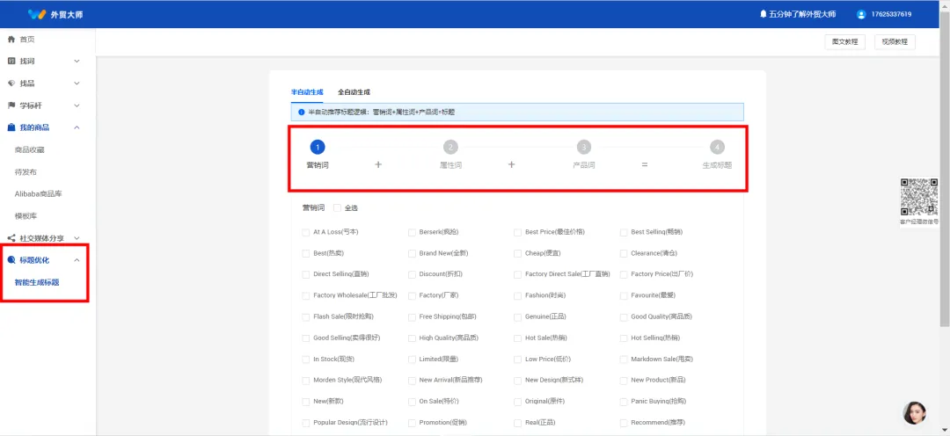This screenshot has width=950, height=436.
Task: Open 首页 in the sidebar
Action: click(x=27, y=40)
